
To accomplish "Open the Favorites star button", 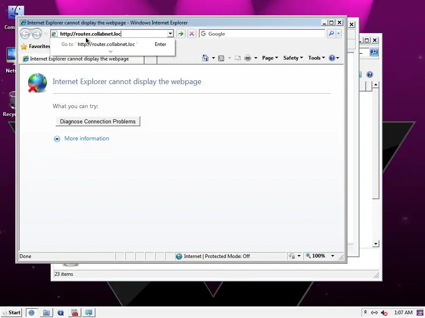I will 35,46.
